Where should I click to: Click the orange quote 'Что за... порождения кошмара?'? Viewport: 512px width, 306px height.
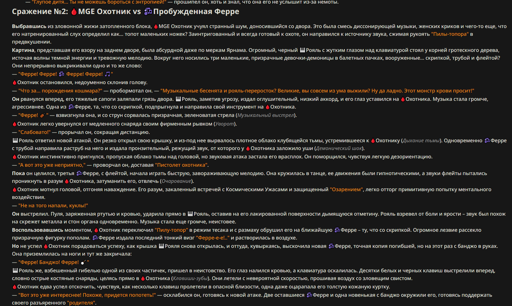pos(60,91)
